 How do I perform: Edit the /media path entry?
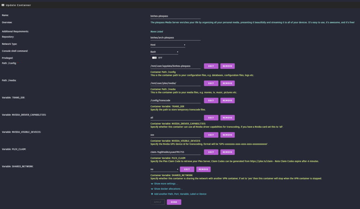point(211,83)
